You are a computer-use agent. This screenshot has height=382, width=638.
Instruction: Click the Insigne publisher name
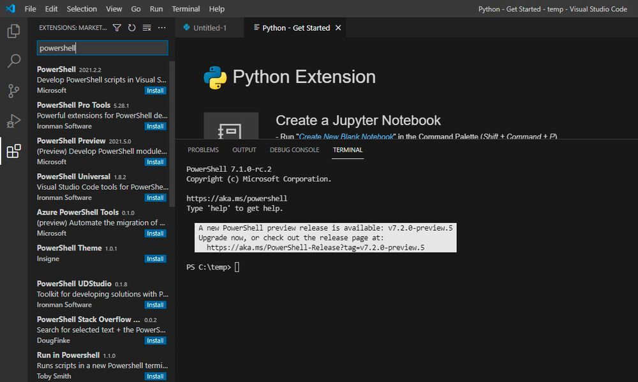(48, 259)
